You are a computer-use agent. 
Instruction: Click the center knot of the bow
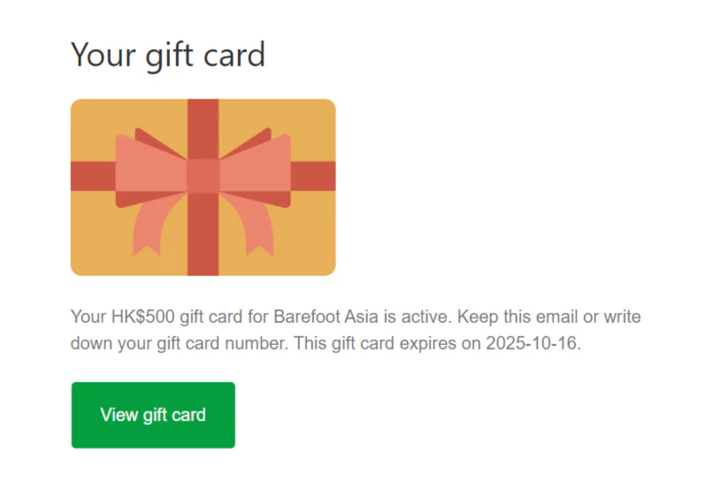[203, 175]
